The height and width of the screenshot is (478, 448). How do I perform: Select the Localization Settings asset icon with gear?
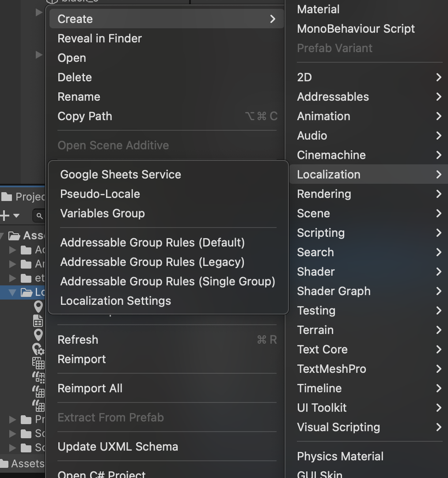point(38,349)
